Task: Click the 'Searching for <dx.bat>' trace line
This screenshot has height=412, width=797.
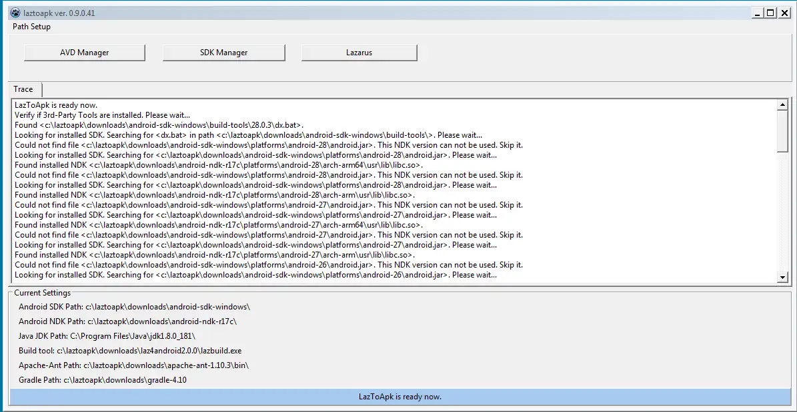Action: [x=249, y=135]
